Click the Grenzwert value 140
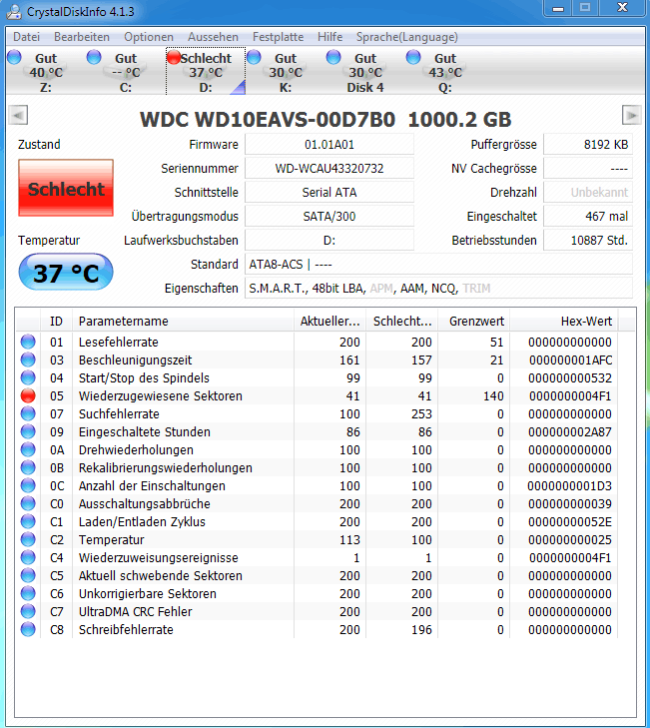This screenshot has width=650, height=728. pos(493,396)
